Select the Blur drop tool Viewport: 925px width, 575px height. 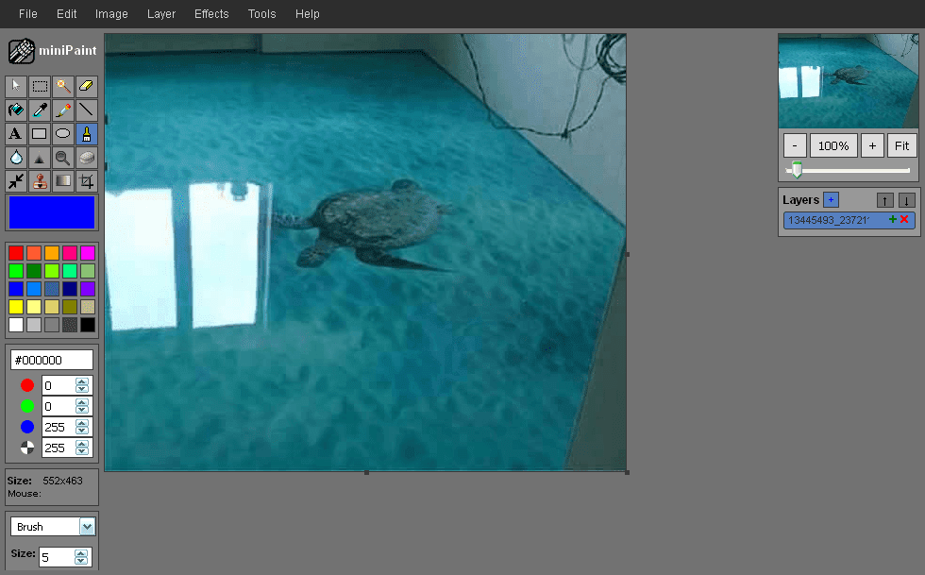coord(15,157)
